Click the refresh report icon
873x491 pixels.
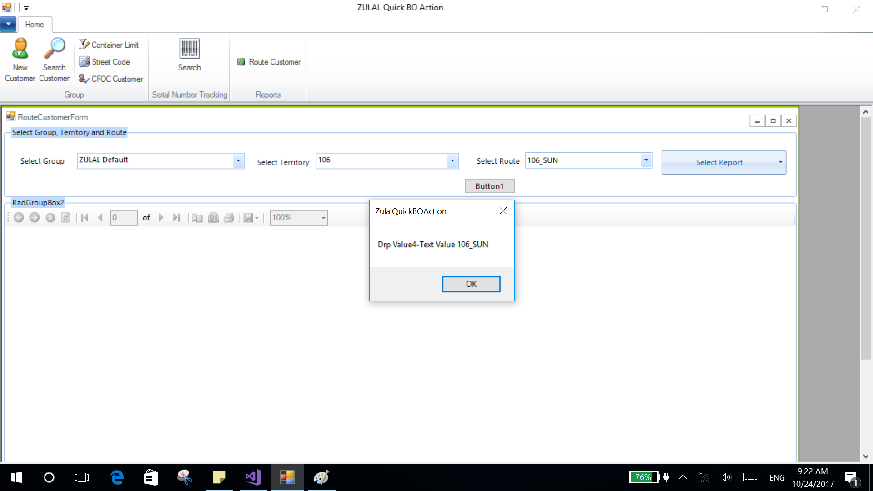66,218
